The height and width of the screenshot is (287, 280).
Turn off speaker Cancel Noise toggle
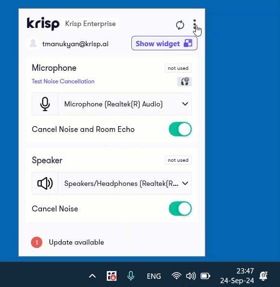point(180,209)
